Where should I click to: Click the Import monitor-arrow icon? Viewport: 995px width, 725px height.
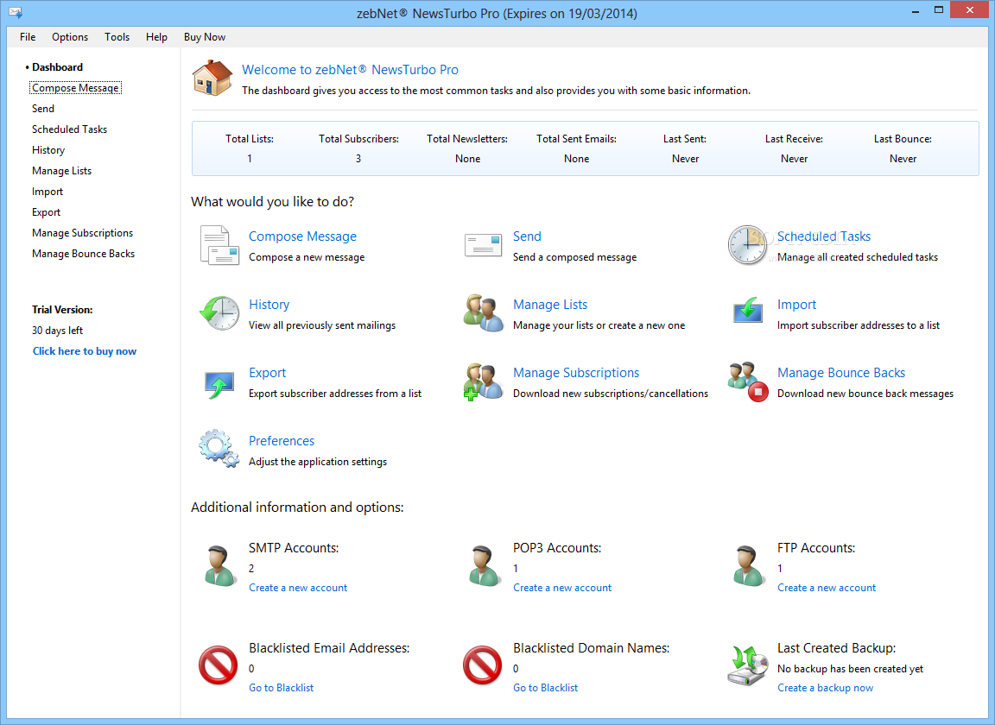[747, 310]
